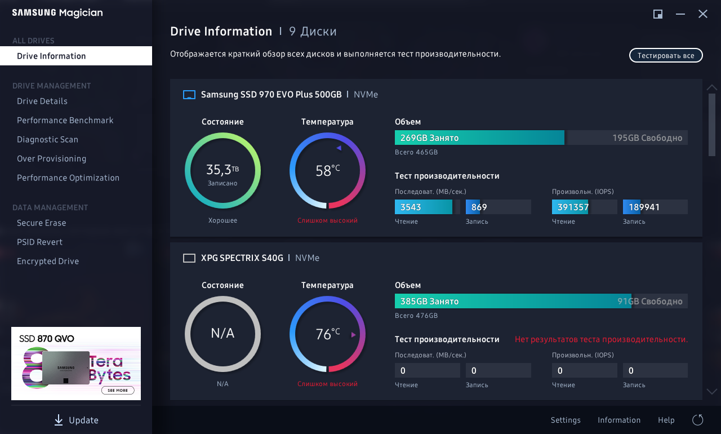
Task: Click Help in the footer
Action: [x=666, y=420]
